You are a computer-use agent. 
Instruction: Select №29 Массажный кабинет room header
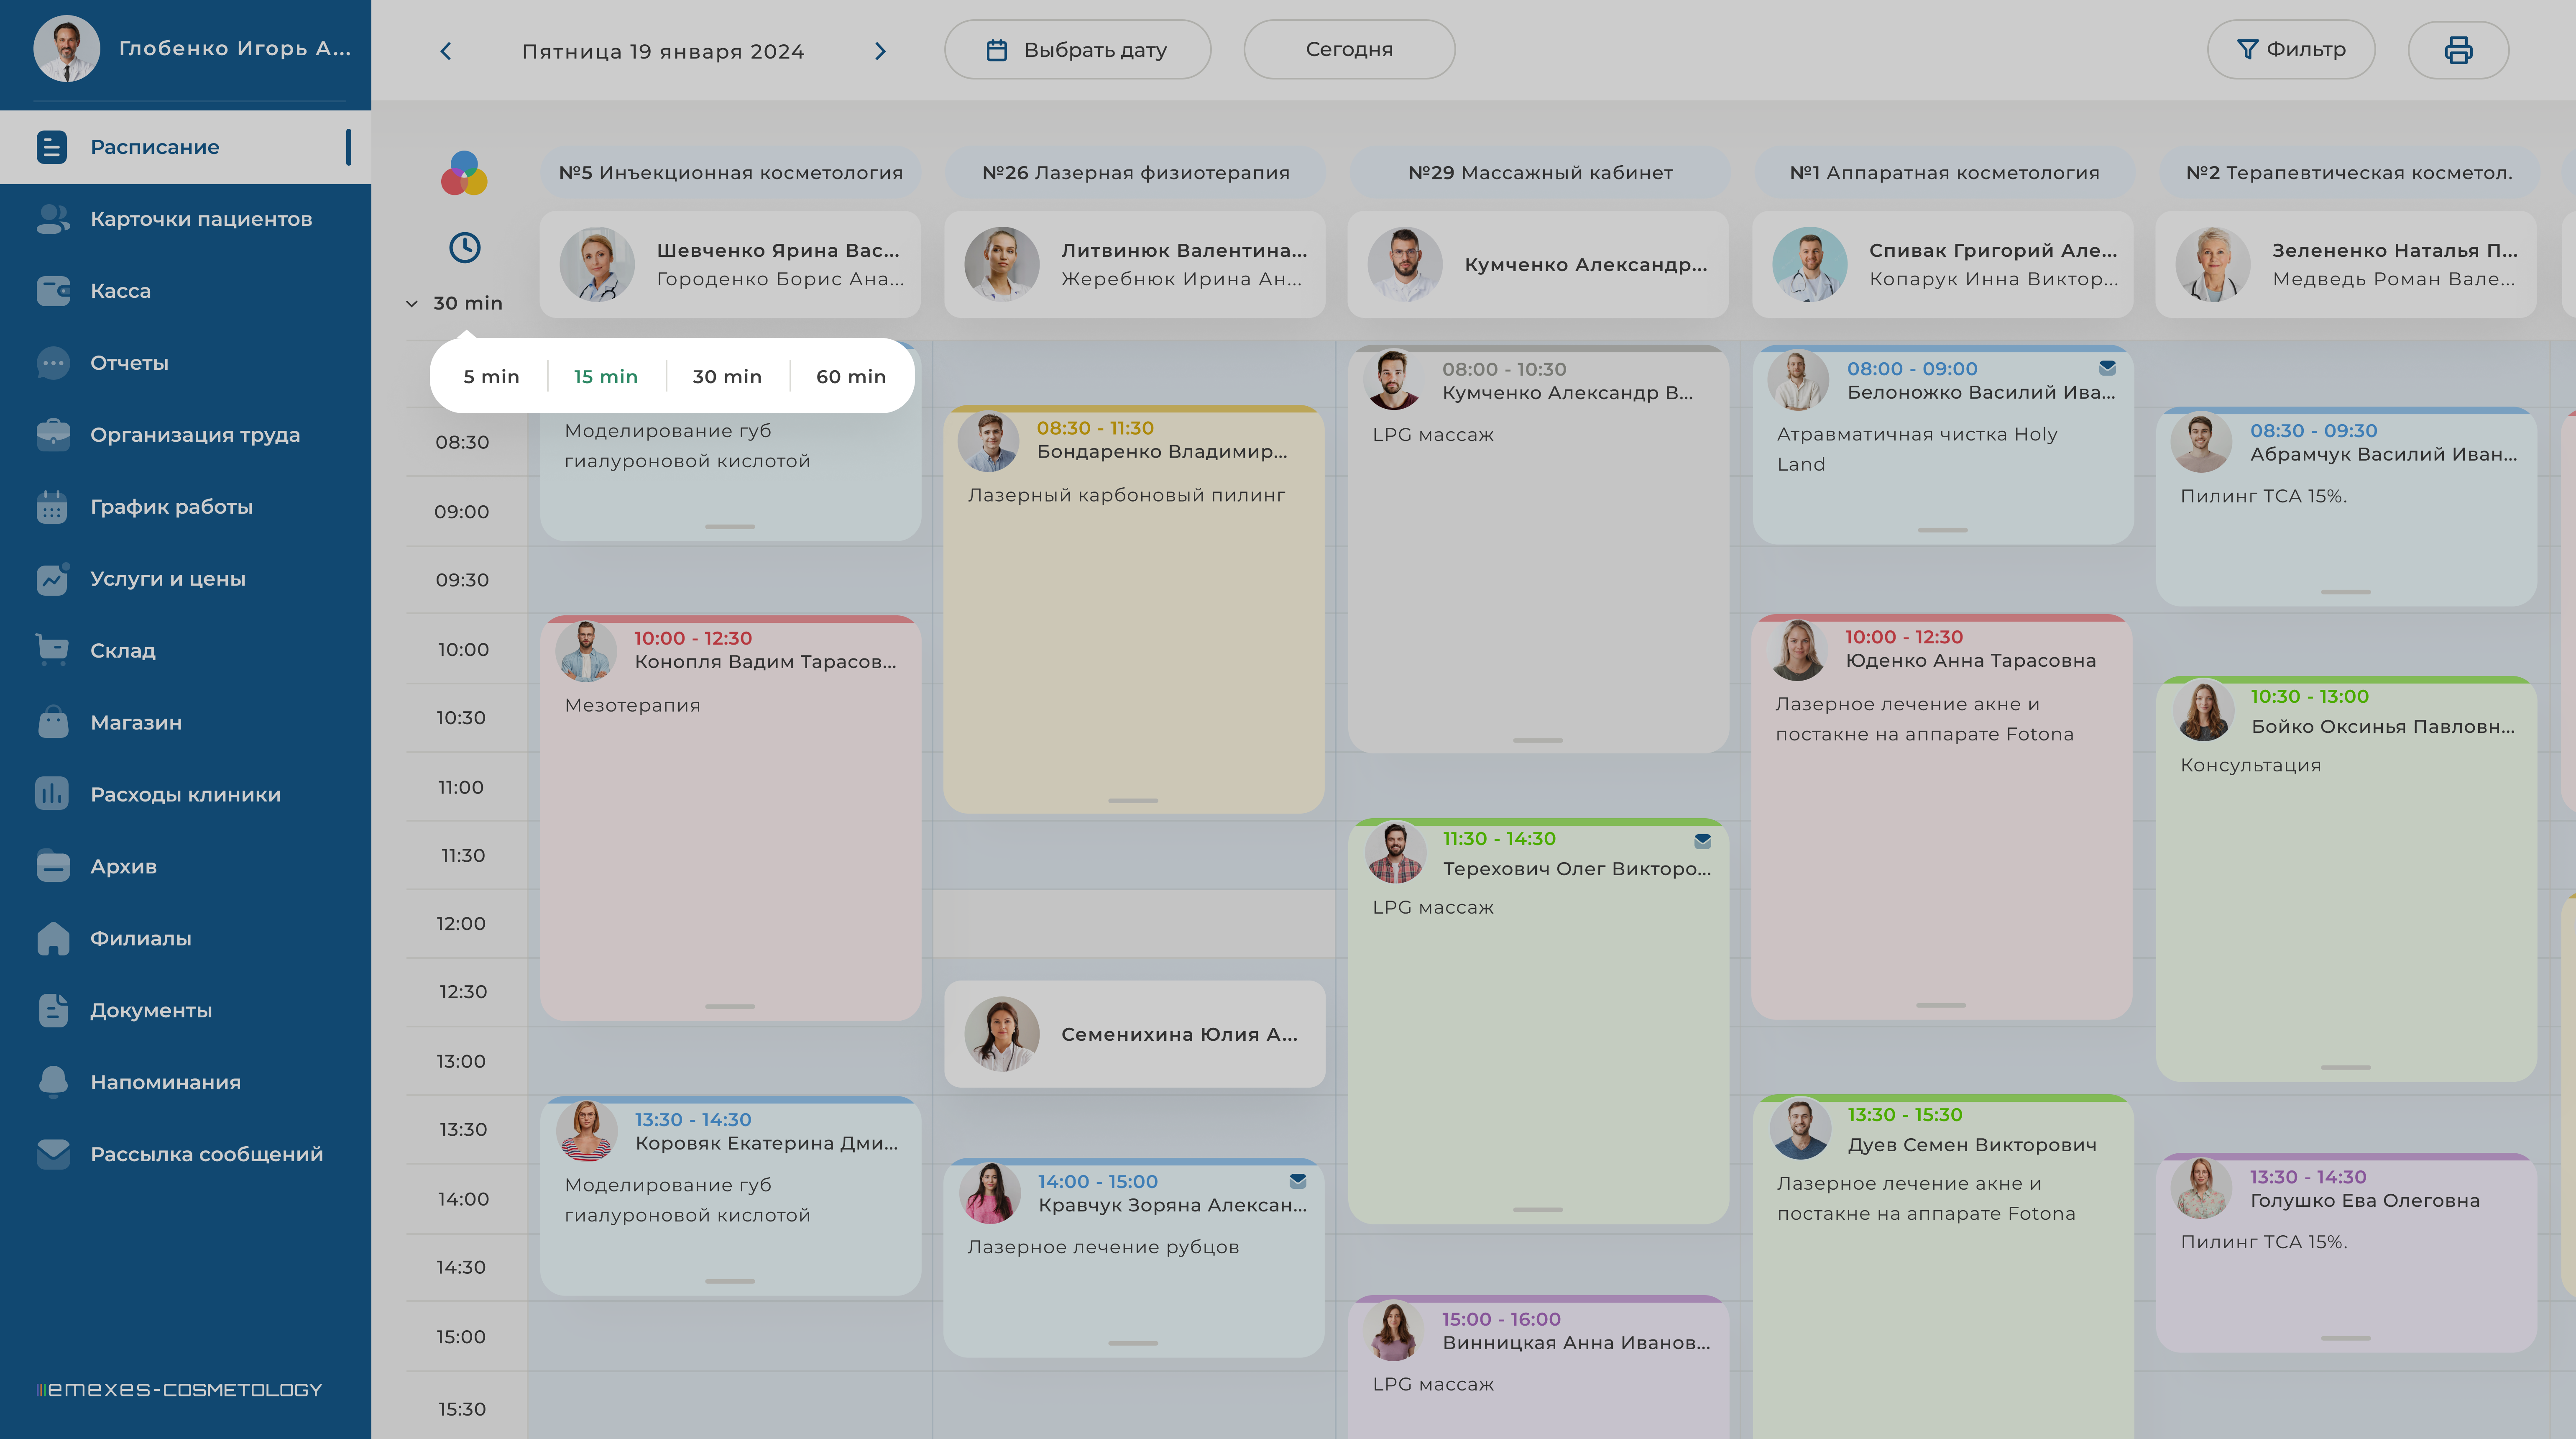point(1540,173)
